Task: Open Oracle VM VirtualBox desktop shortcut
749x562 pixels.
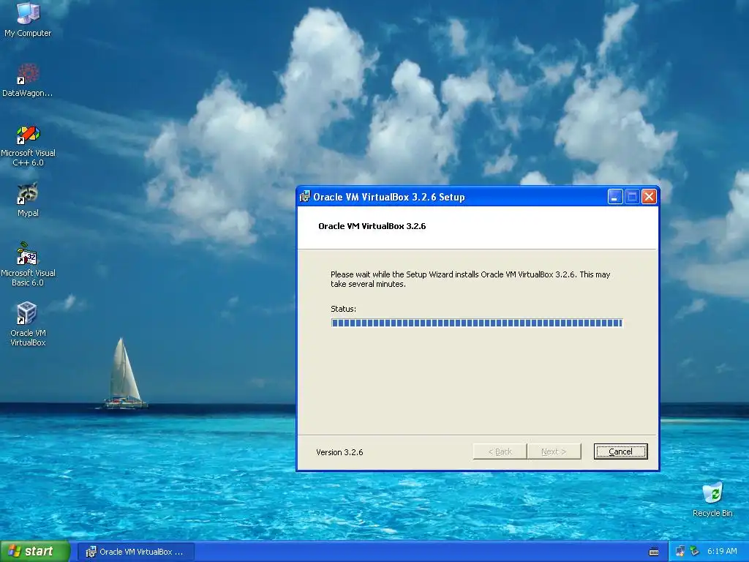Action: (x=28, y=324)
